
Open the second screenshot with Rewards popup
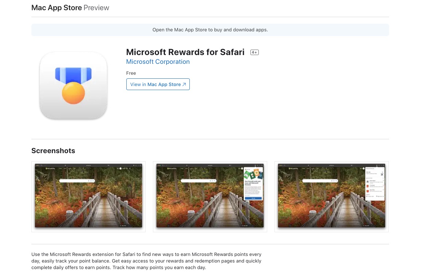[210, 197]
